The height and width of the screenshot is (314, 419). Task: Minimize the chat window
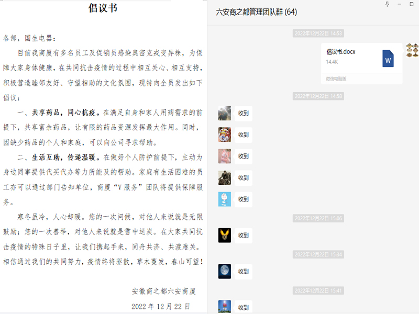[x=400, y=4]
